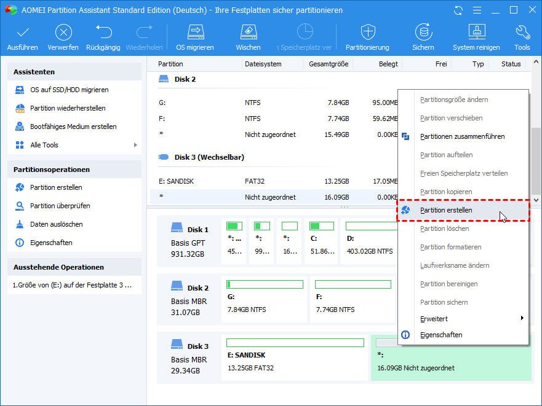
Task: Choose Partition erstellen in the sidebar
Action: tap(56, 187)
